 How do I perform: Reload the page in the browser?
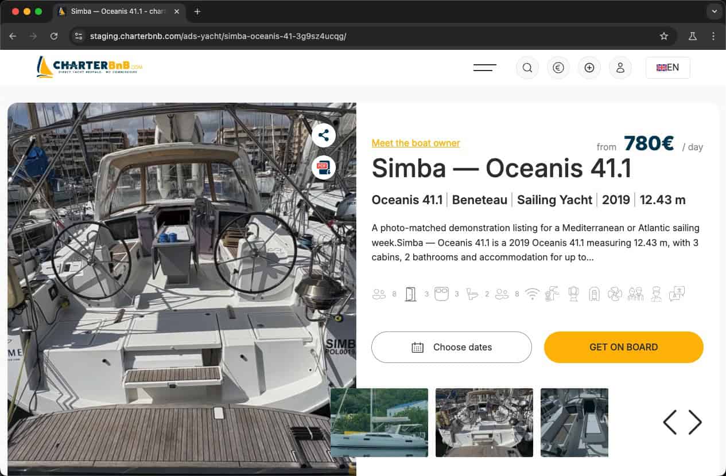click(54, 36)
